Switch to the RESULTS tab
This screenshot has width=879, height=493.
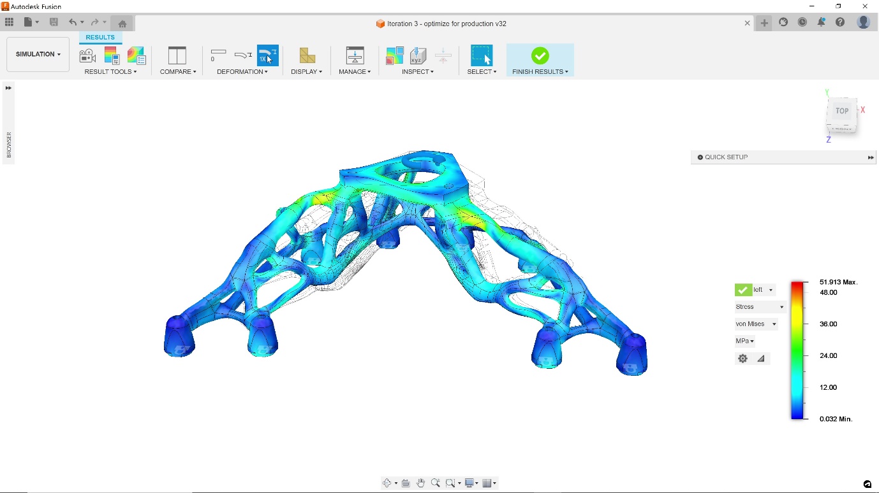[x=100, y=37]
